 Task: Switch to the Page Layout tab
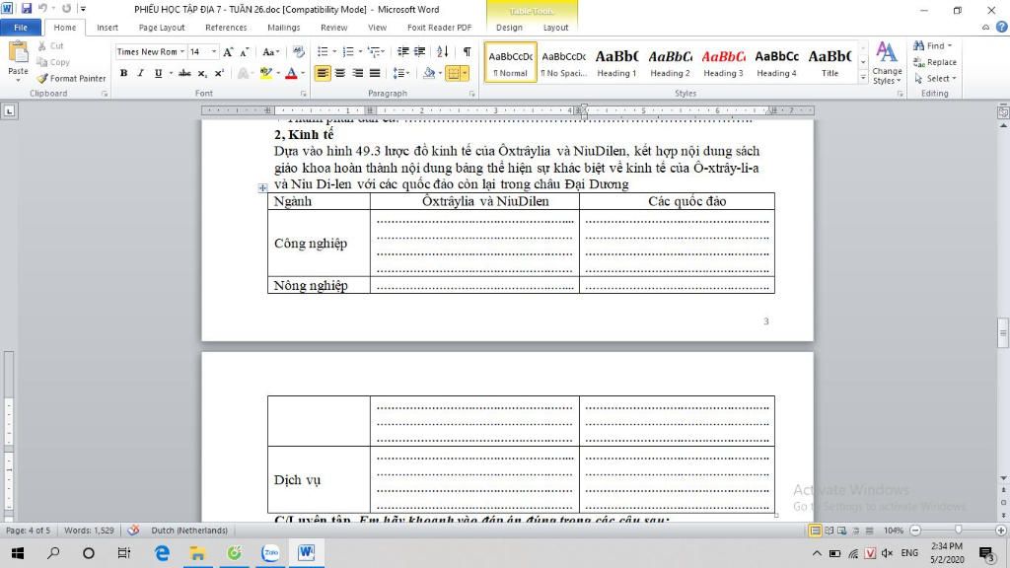[162, 27]
